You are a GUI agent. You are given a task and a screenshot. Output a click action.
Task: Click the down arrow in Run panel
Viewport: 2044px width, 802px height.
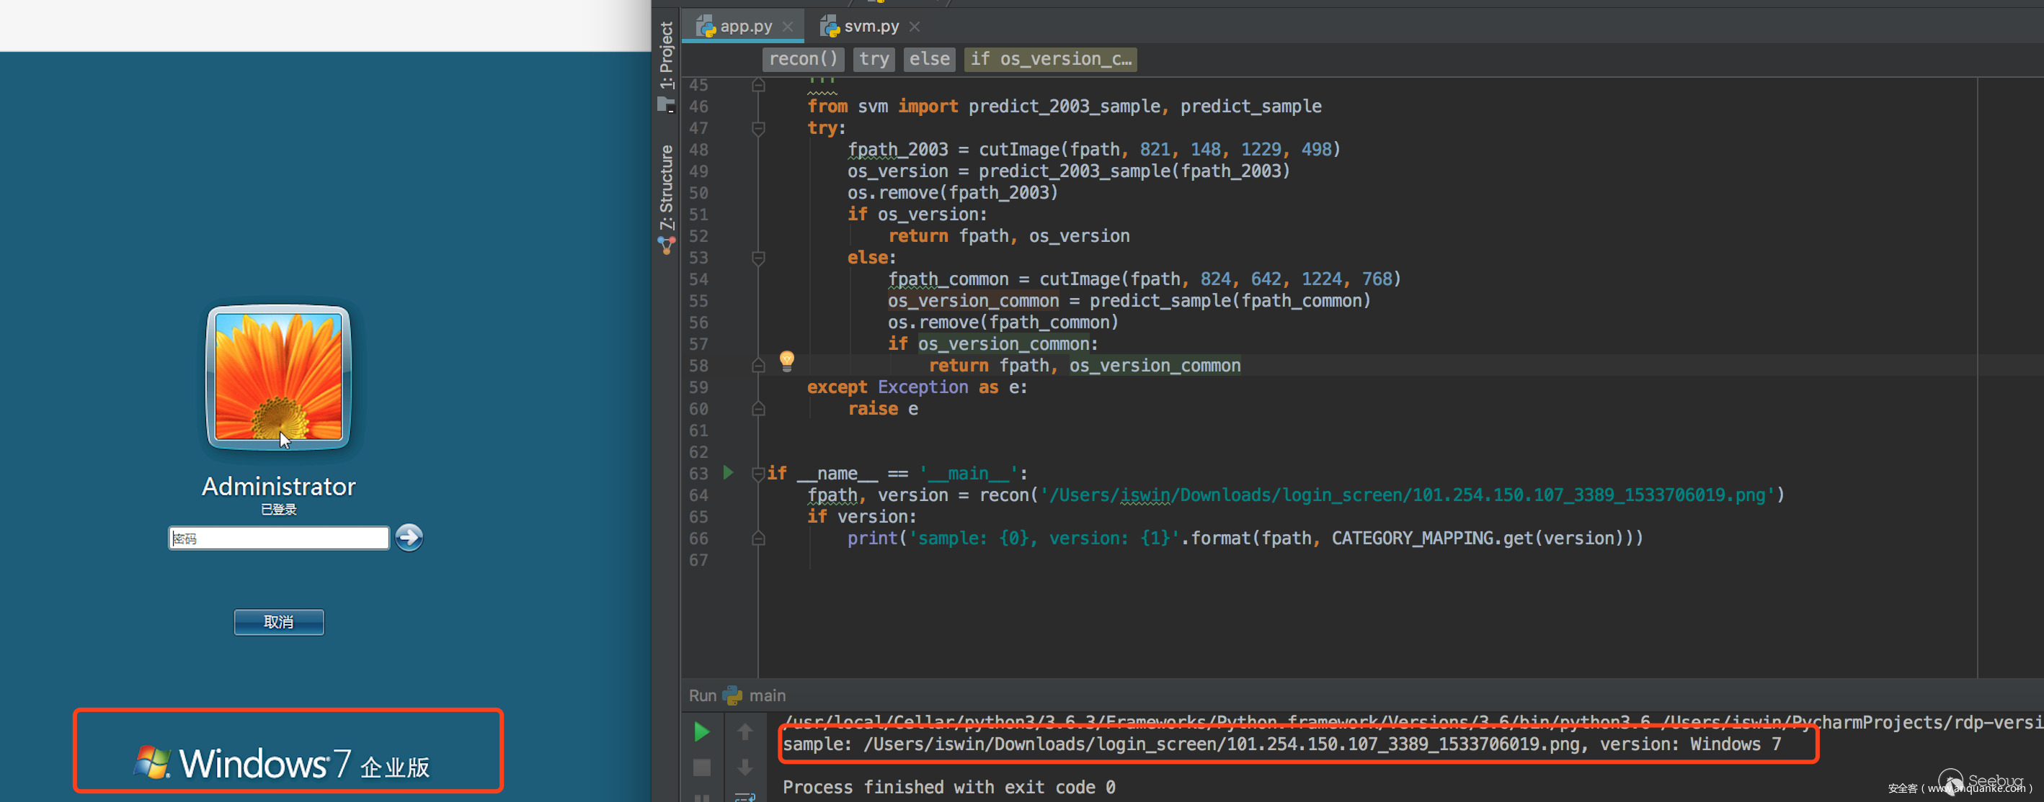[745, 767]
